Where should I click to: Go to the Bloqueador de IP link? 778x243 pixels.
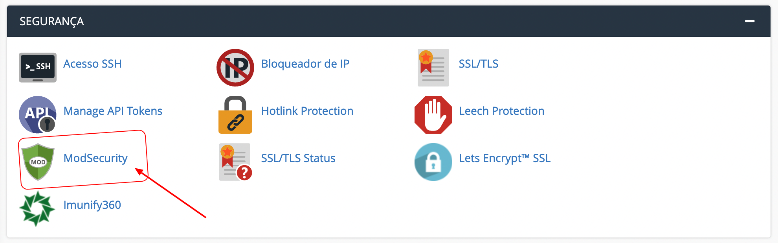click(305, 64)
